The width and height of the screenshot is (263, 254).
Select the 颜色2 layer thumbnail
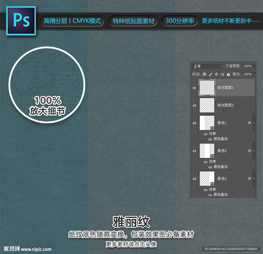click(x=207, y=151)
